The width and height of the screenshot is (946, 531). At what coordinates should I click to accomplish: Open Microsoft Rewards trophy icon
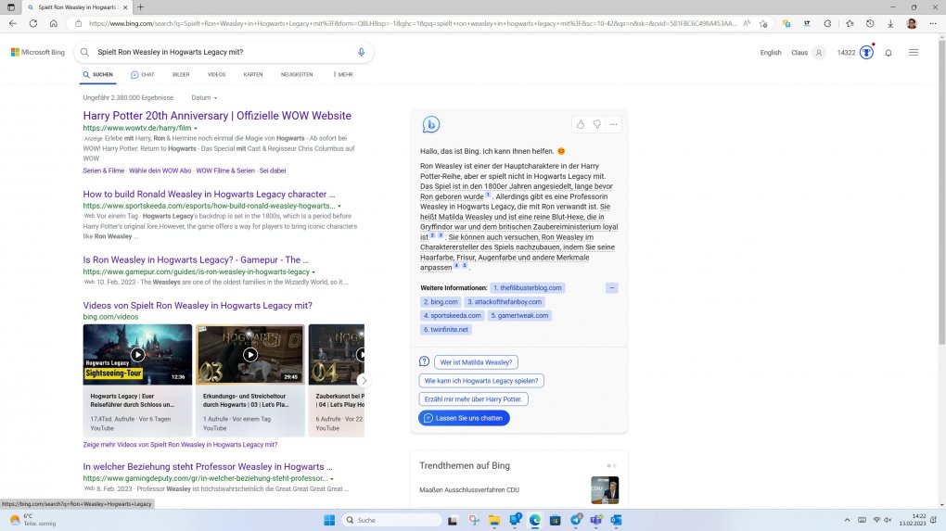click(866, 53)
